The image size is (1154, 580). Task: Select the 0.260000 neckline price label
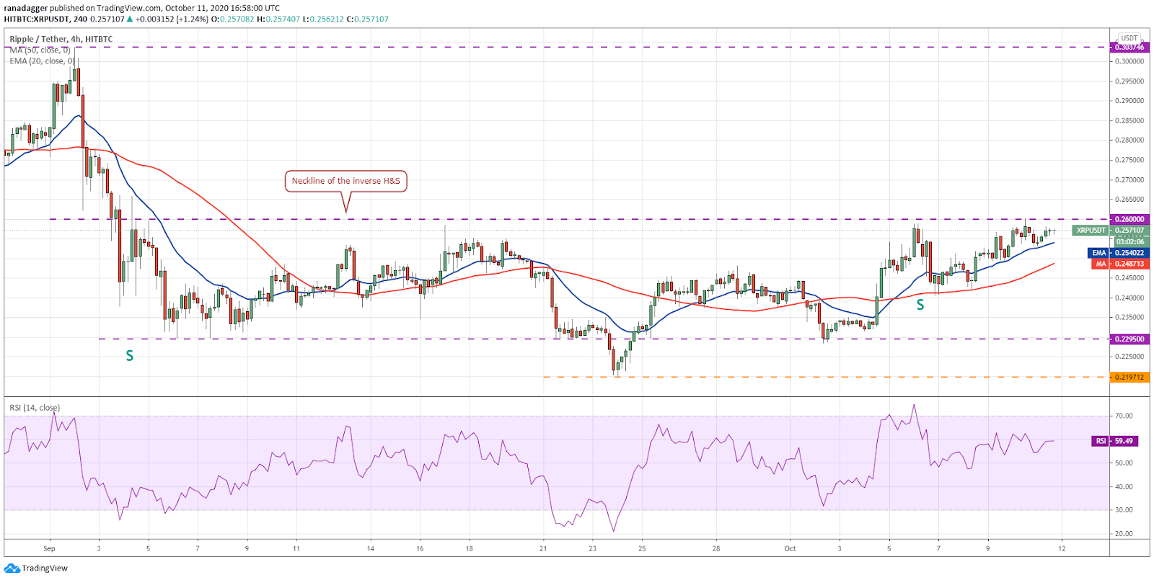coord(1129,219)
